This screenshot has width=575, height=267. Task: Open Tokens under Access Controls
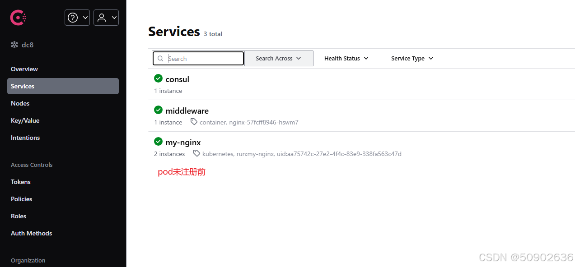point(63,182)
